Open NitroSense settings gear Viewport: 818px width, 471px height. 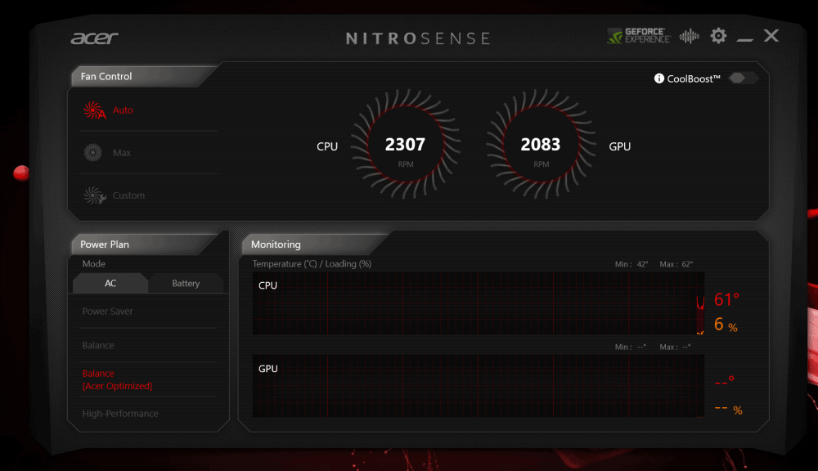pos(718,36)
